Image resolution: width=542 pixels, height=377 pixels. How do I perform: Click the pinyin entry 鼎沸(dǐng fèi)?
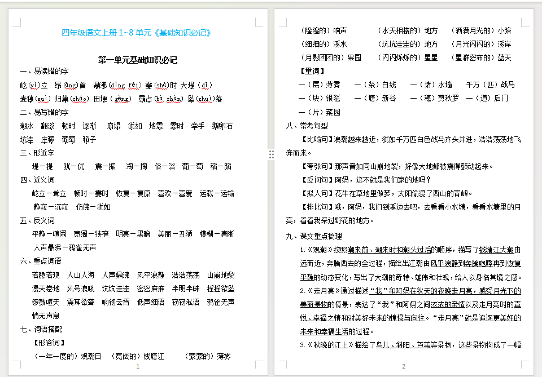(x=117, y=85)
